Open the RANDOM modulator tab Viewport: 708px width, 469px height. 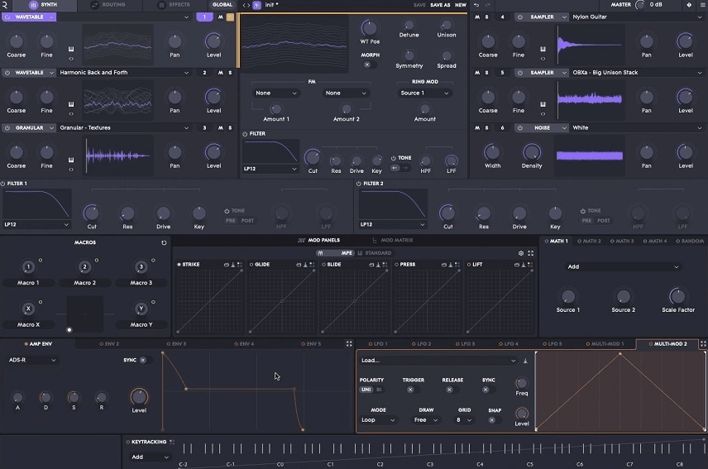pos(690,241)
